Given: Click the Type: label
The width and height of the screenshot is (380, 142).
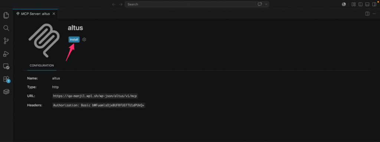Looking at the screenshot, I should click(x=32, y=87).
